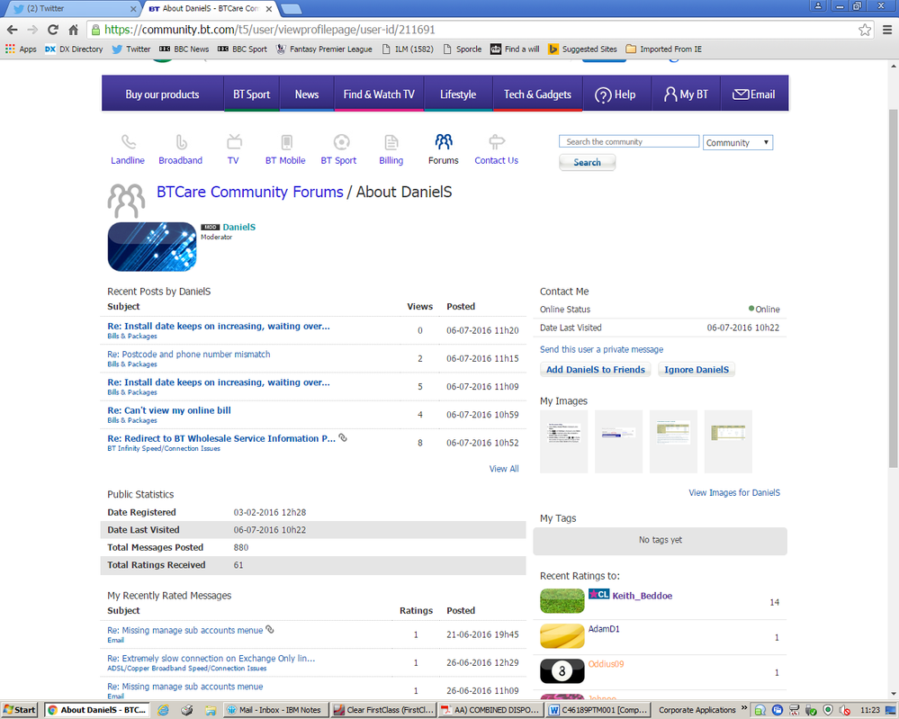Open the BT Mobile section icon
Screen dimensions: 899x719
(x=287, y=141)
